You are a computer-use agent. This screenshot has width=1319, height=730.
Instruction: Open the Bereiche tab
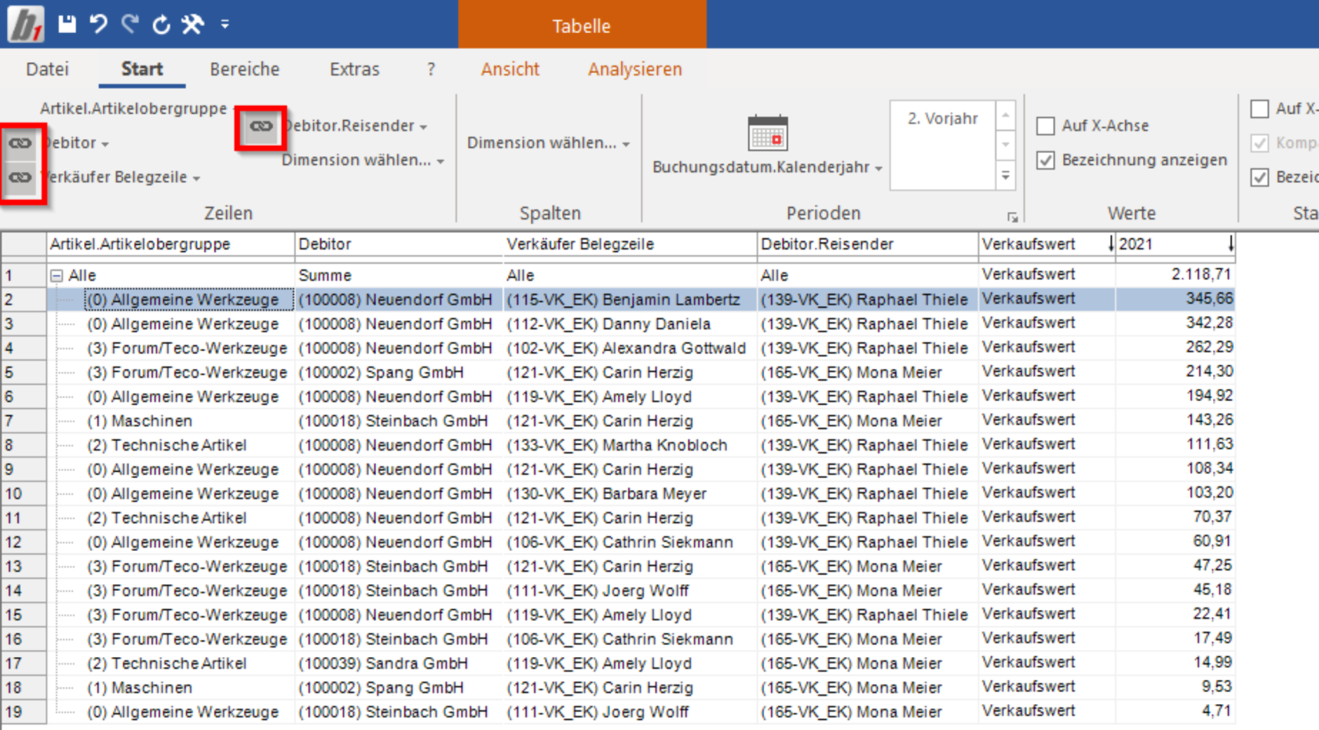click(244, 69)
